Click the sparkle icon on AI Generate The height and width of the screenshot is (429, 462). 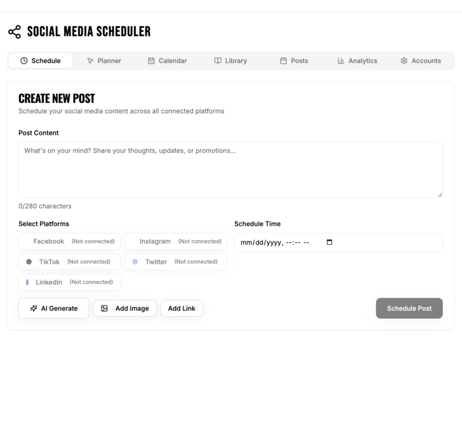pos(34,308)
